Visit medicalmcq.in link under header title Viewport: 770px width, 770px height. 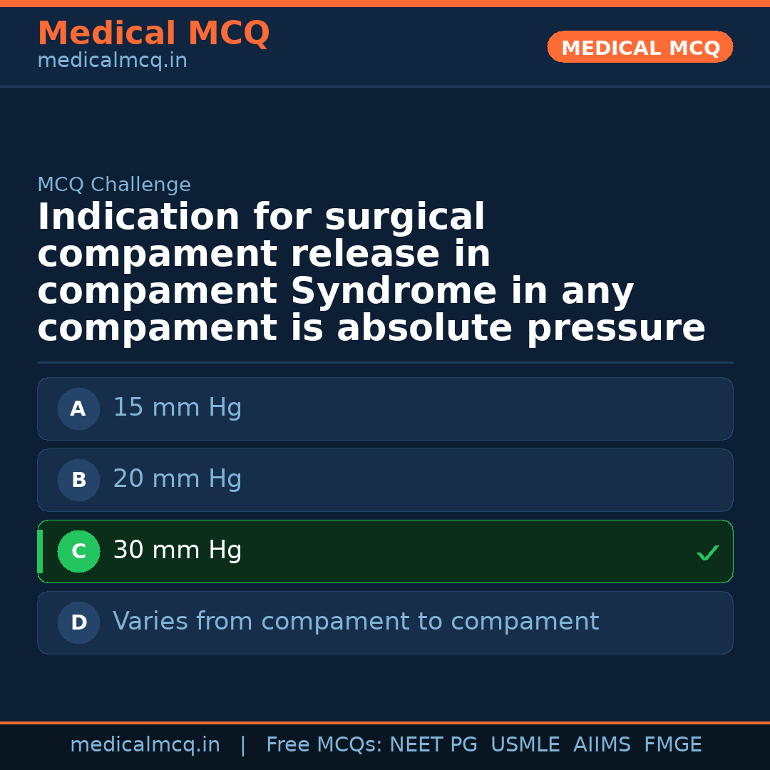[112, 61]
